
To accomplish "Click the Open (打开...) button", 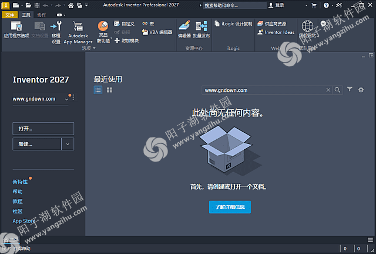I will tap(43, 129).
